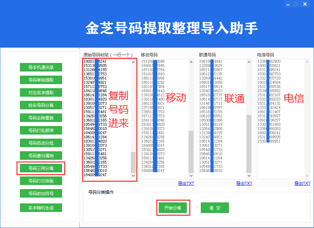Click 导出TXT below the 联通号码 list
This screenshot has height=228, width=314.
pyautogui.click(x=244, y=183)
